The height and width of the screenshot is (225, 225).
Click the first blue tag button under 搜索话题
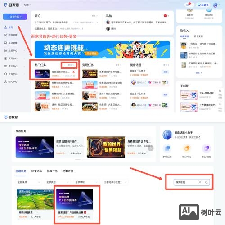pyautogui.click(x=166, y=72)
